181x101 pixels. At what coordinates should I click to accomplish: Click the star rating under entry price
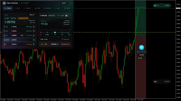click(x=141, y=58)
